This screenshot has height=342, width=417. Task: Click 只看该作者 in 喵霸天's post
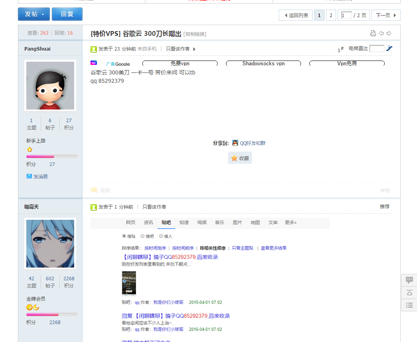click(154, 207)
